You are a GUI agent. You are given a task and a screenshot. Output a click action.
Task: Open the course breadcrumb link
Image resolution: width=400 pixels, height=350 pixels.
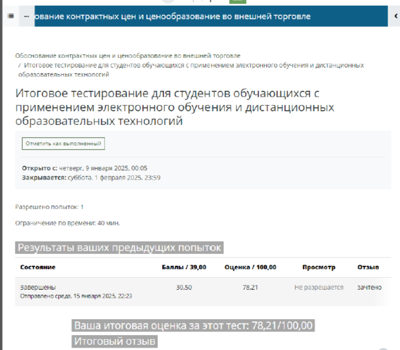(128, 56)
